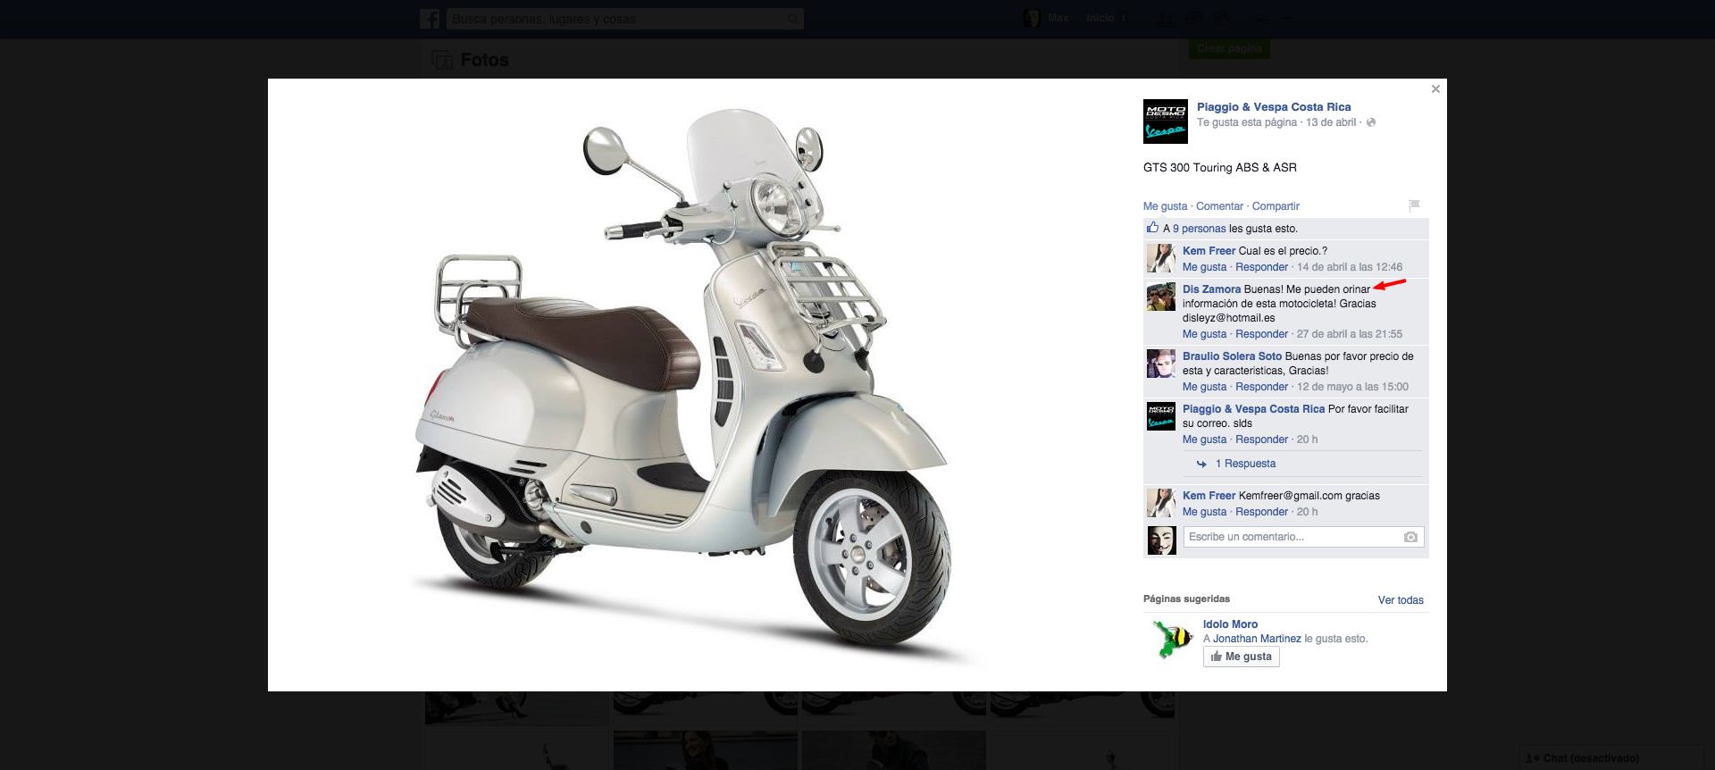Open the Piaggio & Vespa Costa Rica page title link

(1273, 107)
